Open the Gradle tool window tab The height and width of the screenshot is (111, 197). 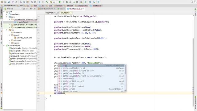coord(196,12)
